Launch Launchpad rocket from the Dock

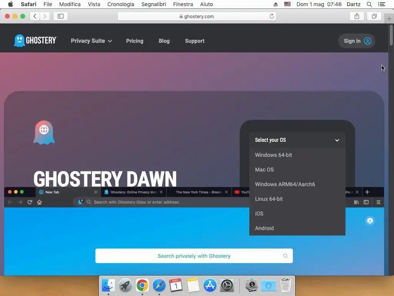pos(125,285)
